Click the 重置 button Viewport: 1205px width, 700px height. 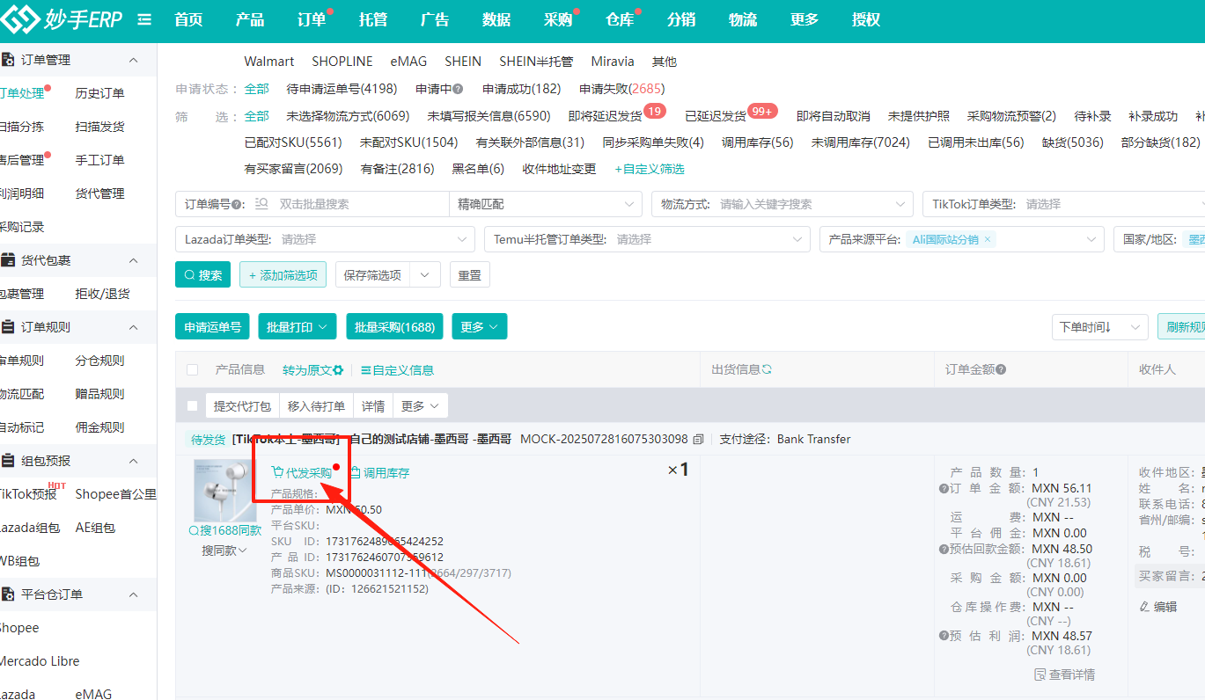pyautogui.click(x=470, y=275)
